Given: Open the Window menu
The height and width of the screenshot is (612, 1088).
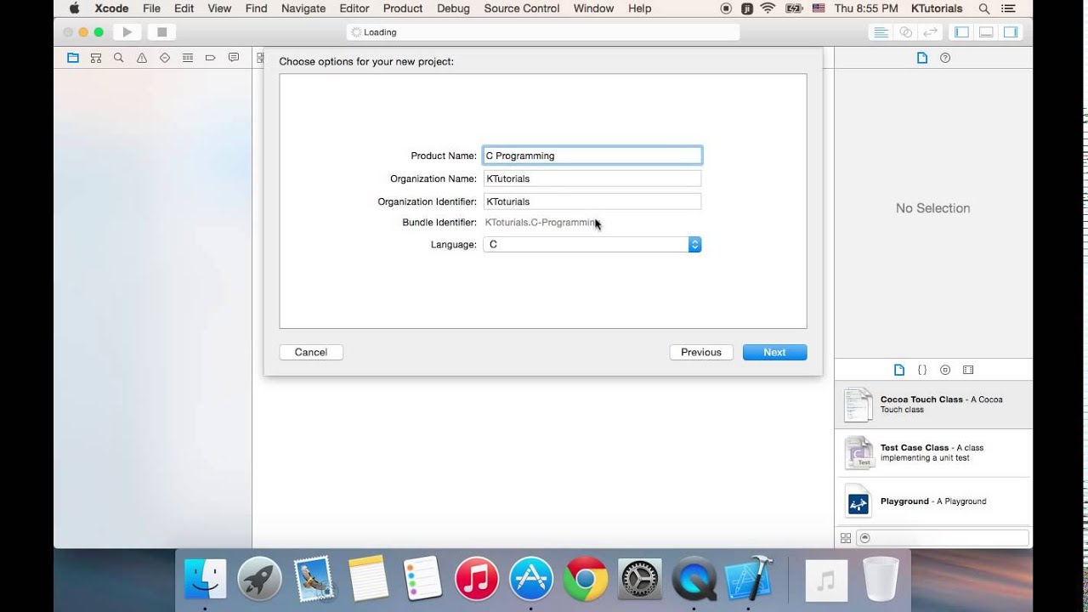Looking at the screenshot, I should click(x=593, y=8).
